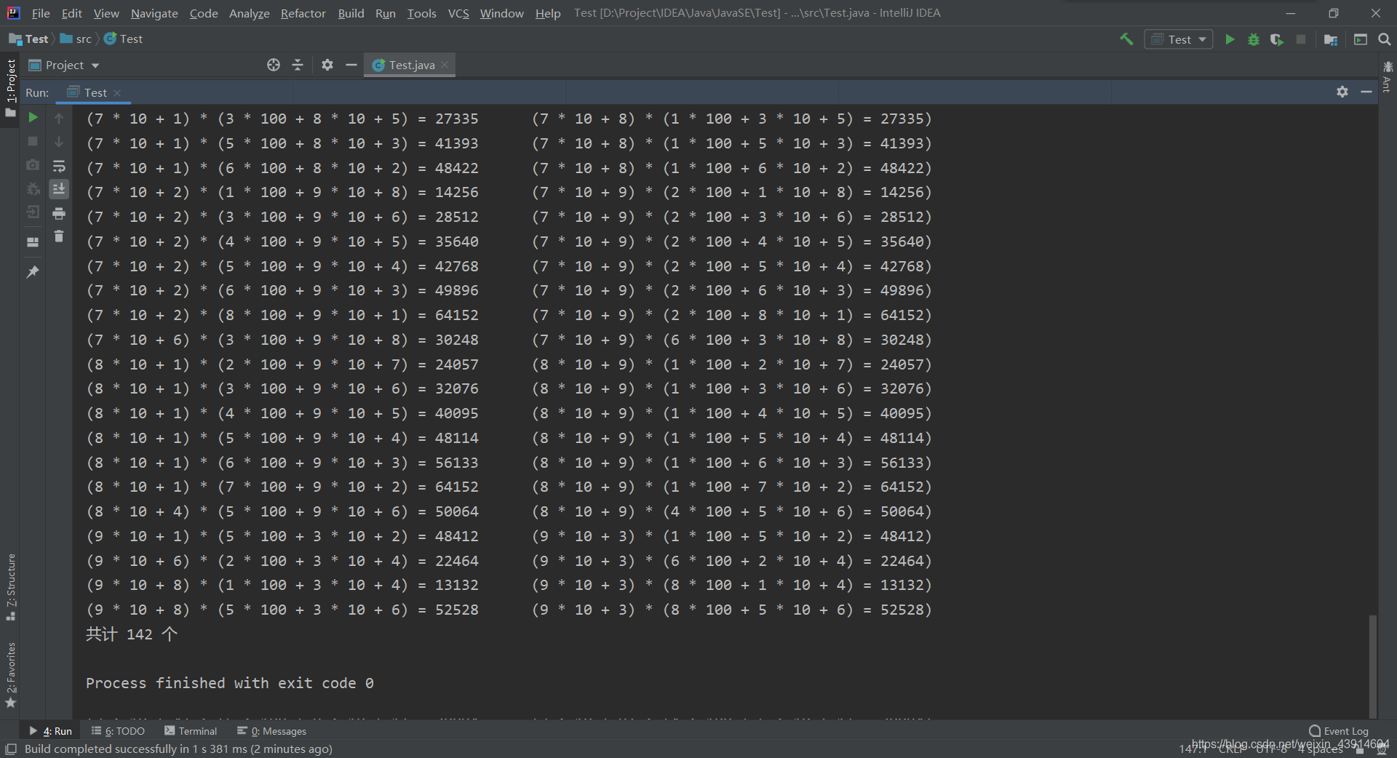Click Restore Layout icon in Run sidebar

click(x=33, y=242)
